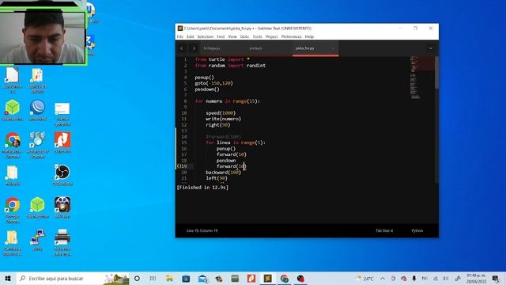Click the 'from random import randint' line

[230, 66]
